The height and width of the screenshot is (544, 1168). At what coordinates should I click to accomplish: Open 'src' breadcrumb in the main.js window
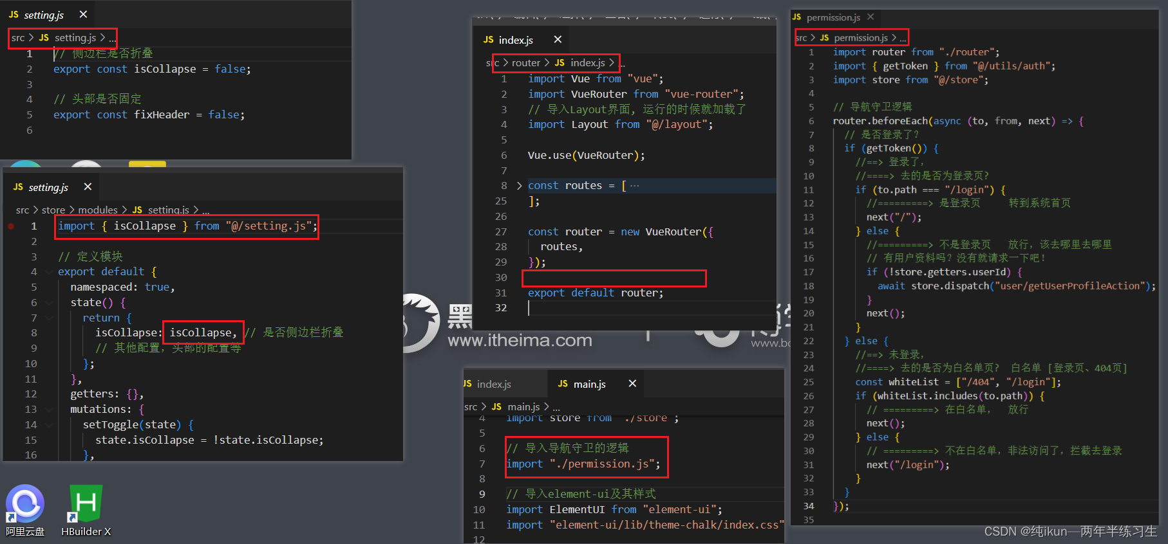point(471,406)
